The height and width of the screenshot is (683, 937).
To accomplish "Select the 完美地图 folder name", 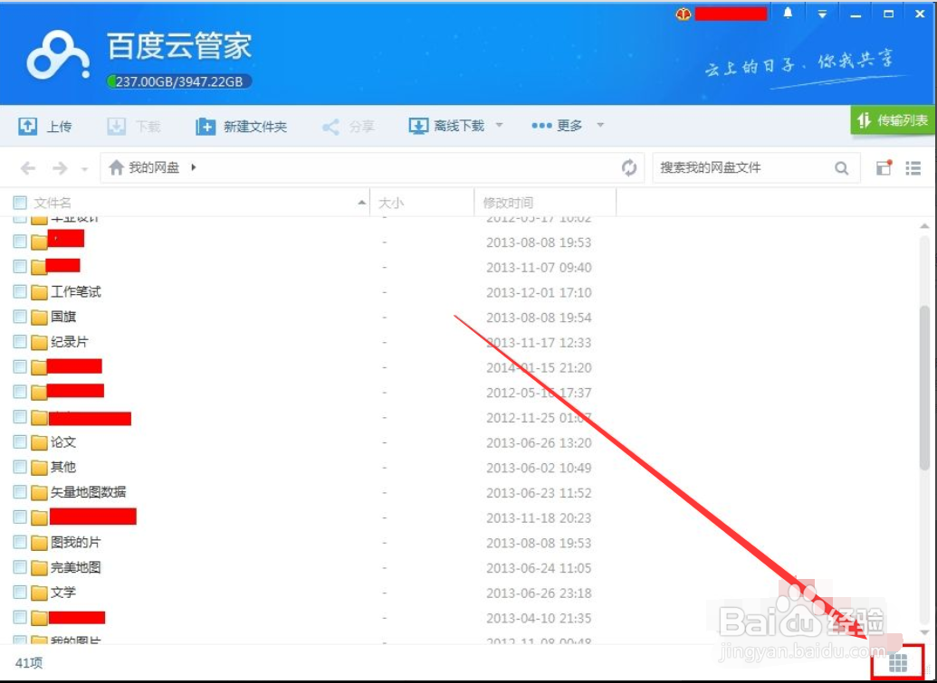I will pyautogui.click(x=76, y=568).
